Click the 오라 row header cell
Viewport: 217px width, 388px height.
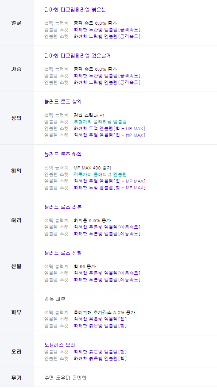click(x=17, y=352)
